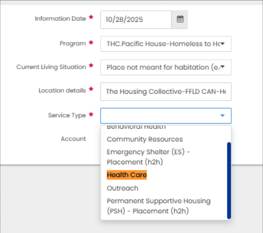This screenshot has width=263, height=233.
Task: Click the Current Living Situation caret arrow
Action: pyautogui.click(x=223, y=67)
